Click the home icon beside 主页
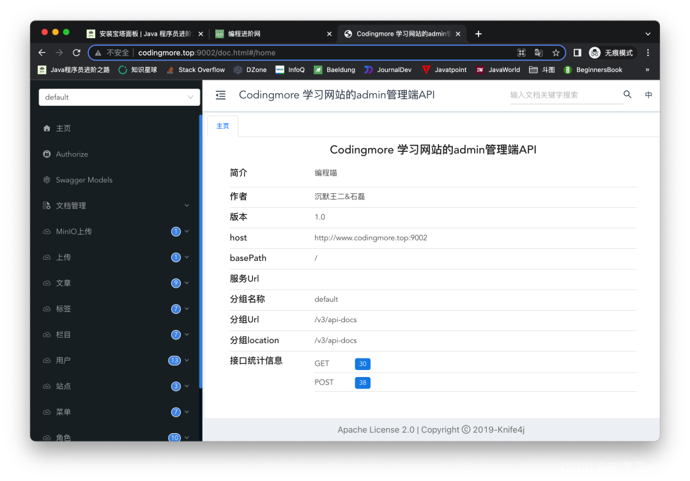The image size is (690, 481). click(47, 128)
